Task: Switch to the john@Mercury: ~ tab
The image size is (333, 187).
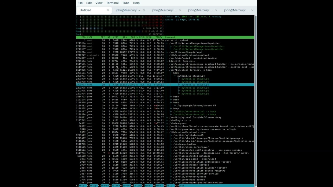Action: (x=128, y=10)
